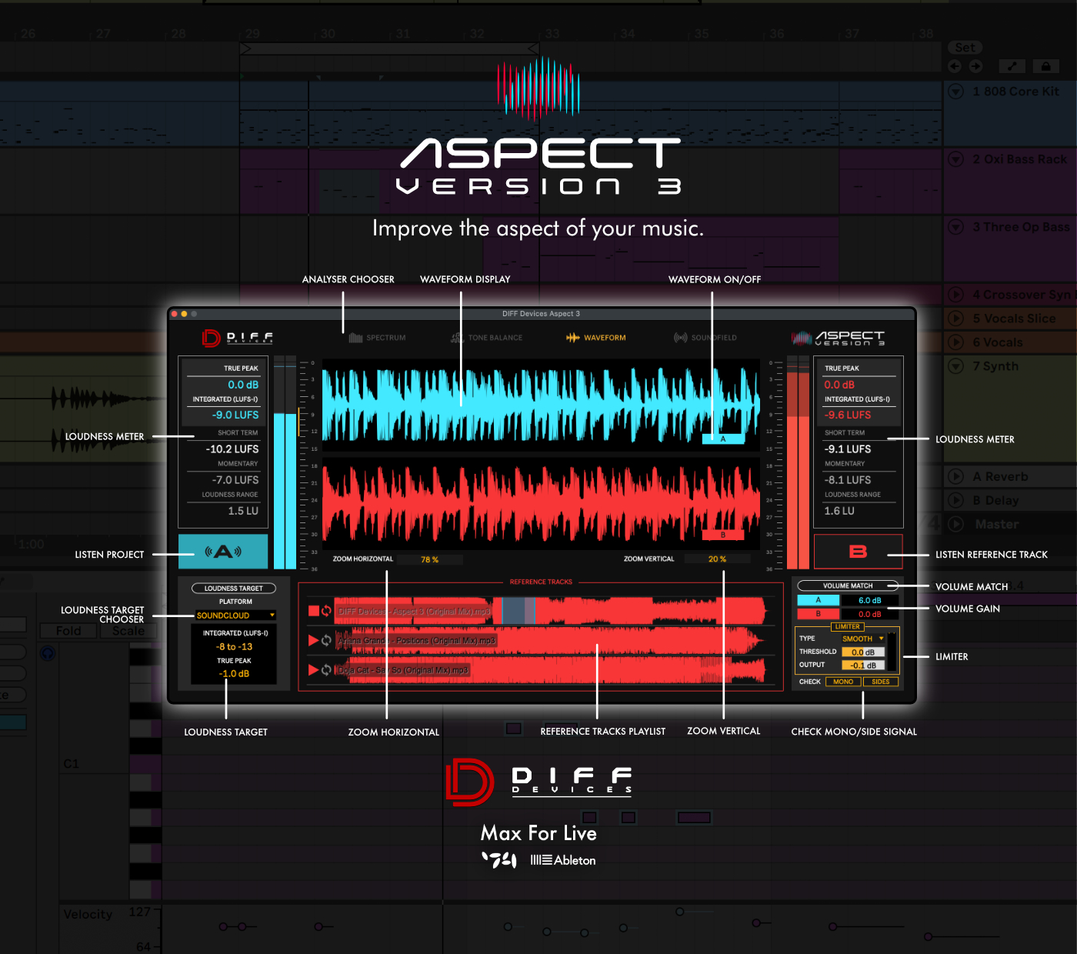Click the round button on 6 Vocals track
Image resolution: width=1077 pixels, height=954 pixels.
(x=956, y=342)
